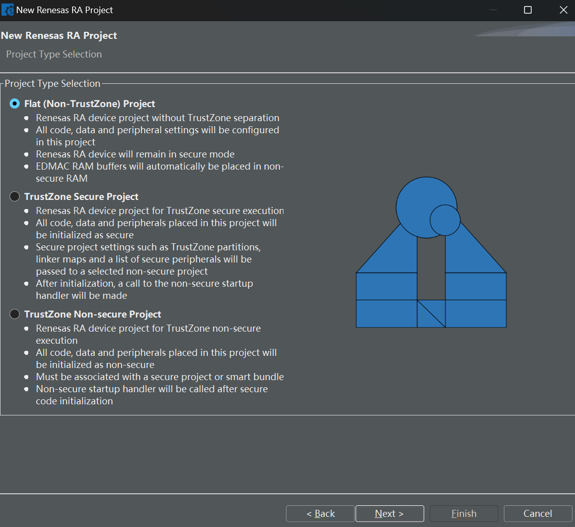Select the Flat (Non-TrustZone) Project radio button
The width and height of the screenshot is (575, 527).
click(15, 104)
